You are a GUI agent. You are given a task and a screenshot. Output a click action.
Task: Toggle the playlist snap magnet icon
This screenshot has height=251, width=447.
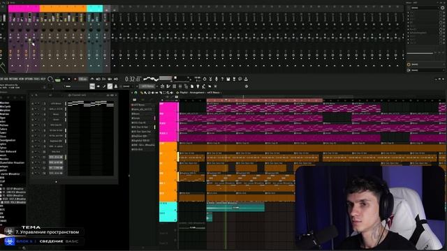point(135,93)
